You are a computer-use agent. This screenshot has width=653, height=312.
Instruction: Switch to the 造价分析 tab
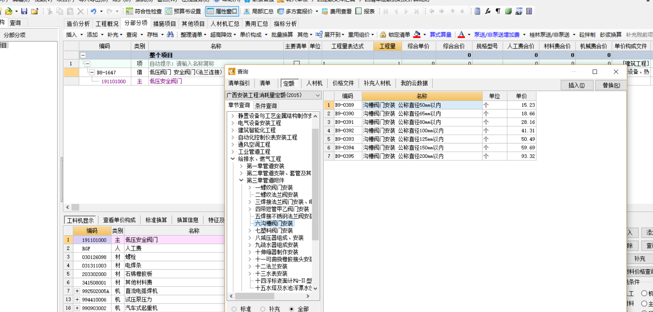pyautogui.click(x=78, y=24)
